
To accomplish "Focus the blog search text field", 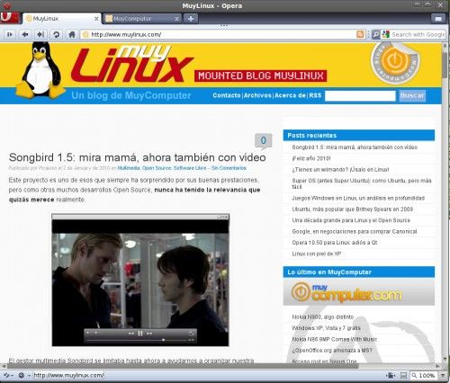I will click(360, 96).
